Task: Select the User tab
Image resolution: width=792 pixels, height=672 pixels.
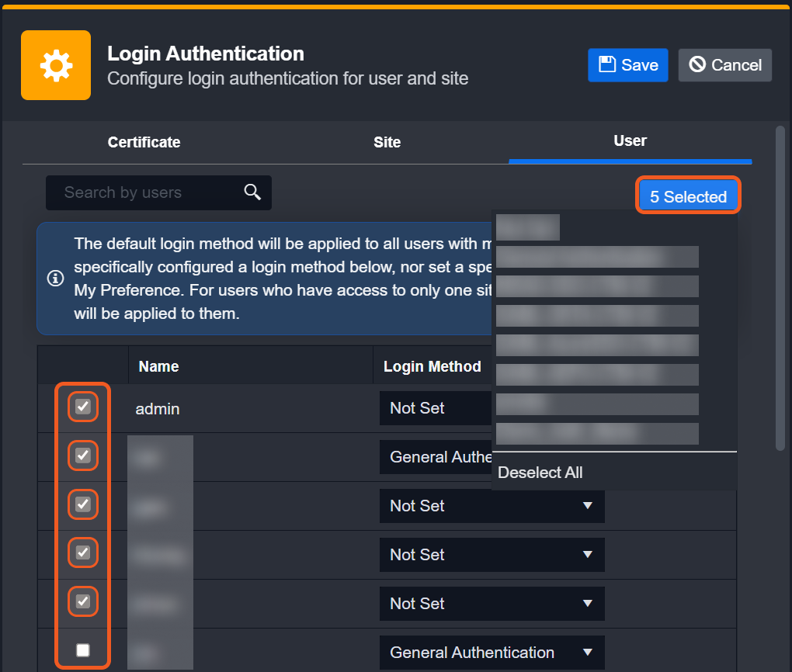Action: 630,140
